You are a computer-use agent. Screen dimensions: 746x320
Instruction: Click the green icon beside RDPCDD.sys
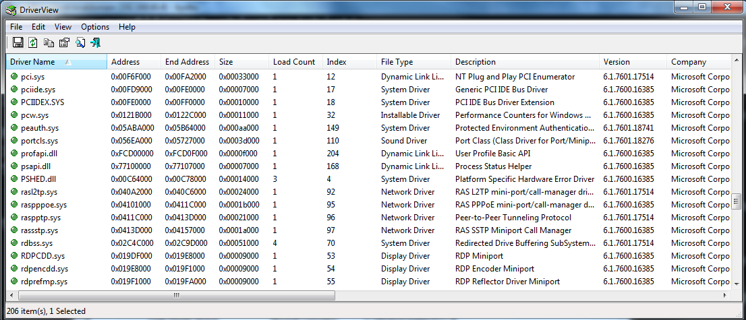14,256
